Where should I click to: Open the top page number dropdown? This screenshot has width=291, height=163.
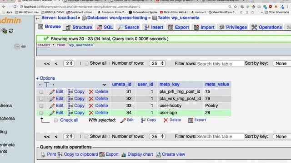(x=69, y=63)
